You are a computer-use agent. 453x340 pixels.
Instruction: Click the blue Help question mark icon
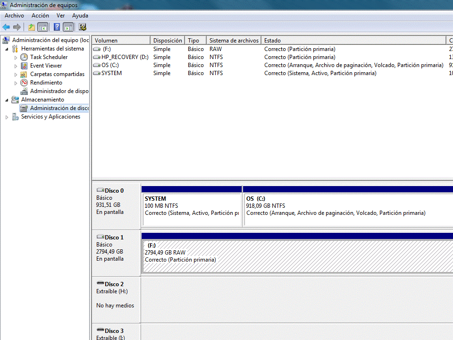[x=57, y=27]
